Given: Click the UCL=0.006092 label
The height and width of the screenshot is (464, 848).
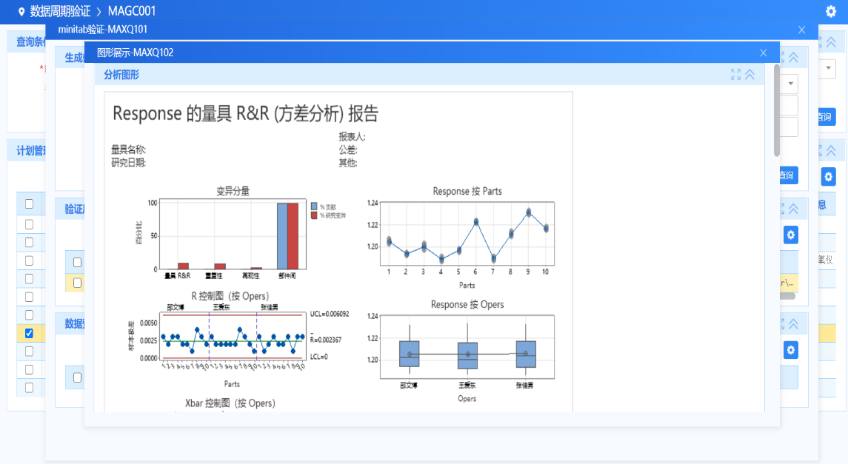Looking at the screenshot, I should tap(330, 314).
